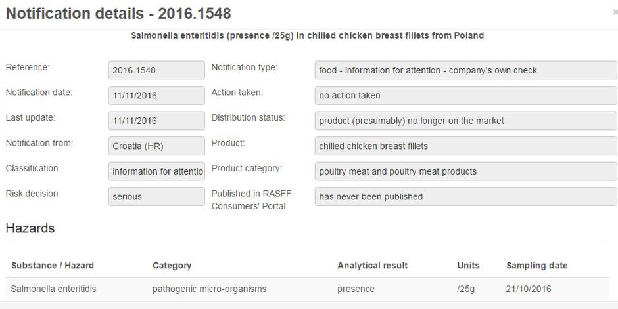This screenshot has width=618, height=309.
Task: Click the Product field 'chilled chicken breast fillets'
Action: [465, 146]
